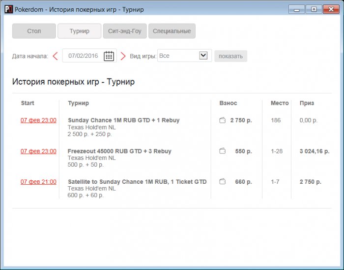Click wallet icon next to 550 р. buy-in
The image size is (344, 270).
223,151
